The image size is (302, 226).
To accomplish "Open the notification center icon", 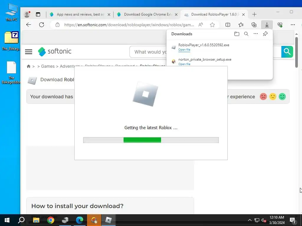I will point(293,220).
